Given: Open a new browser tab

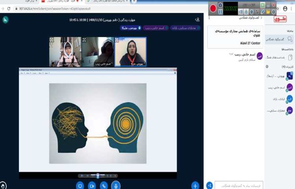Looking at the screenshot, I should pyautogui.click(x=134, y=1).
